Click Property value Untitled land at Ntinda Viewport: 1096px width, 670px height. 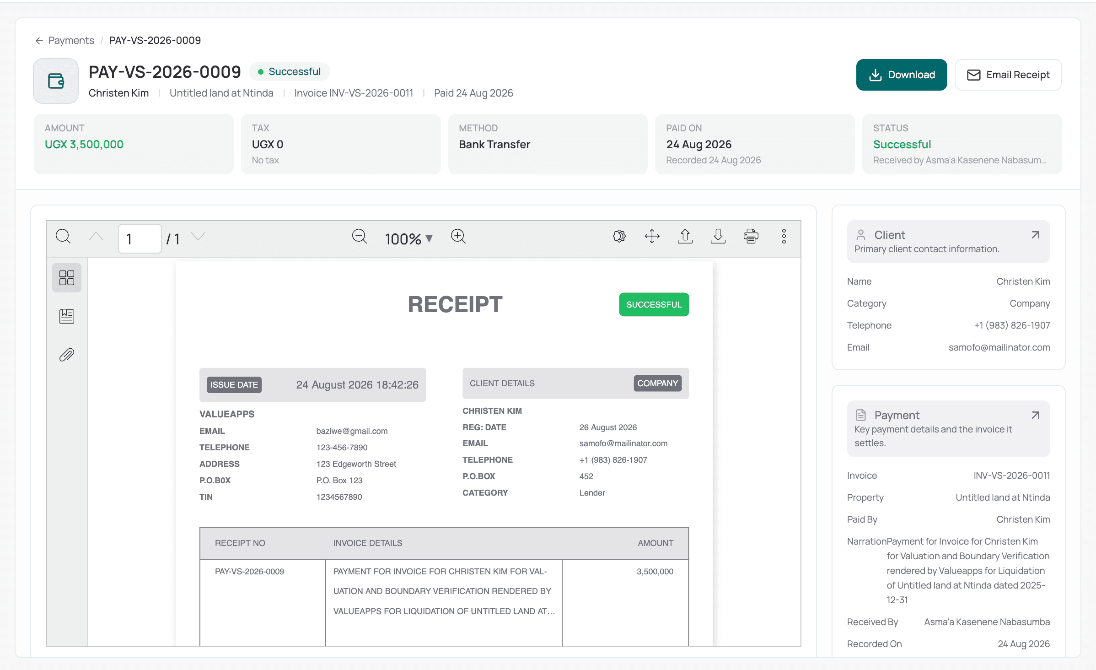point(1003,497)
